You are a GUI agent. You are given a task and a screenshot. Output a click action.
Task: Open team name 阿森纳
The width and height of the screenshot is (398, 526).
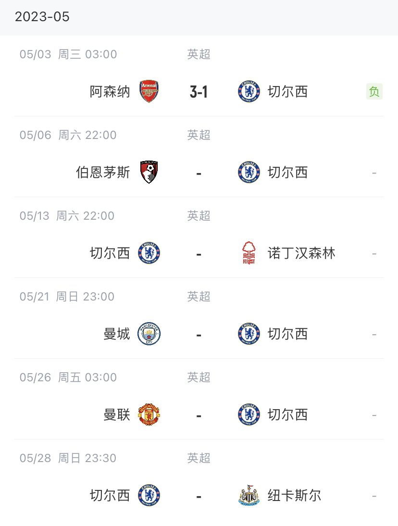tap(110, 91)
